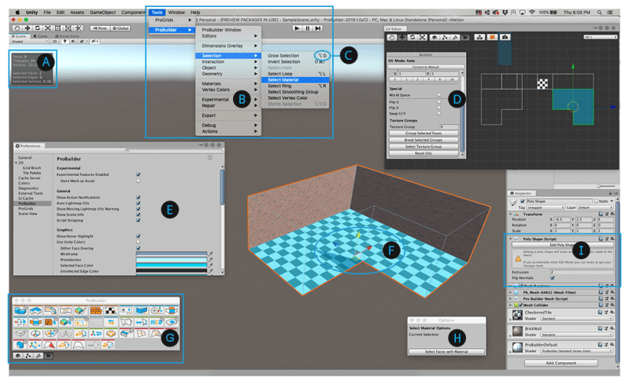Select the move tool in UV Editor
Image resolution: width=629 pixels, height=385 pixels.
tap(402, 37)
